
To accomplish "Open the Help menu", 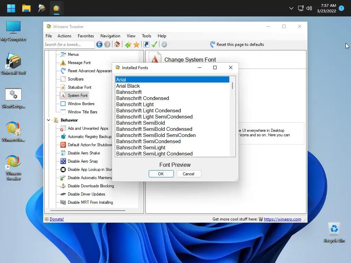I will tap(162, 36).
